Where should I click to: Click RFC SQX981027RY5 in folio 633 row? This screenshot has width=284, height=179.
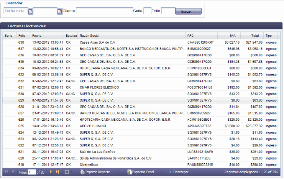coord(199,75)
